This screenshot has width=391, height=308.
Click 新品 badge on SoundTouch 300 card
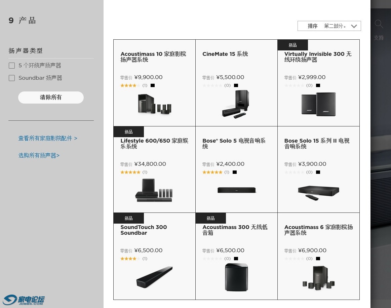(x=129, y=218)
